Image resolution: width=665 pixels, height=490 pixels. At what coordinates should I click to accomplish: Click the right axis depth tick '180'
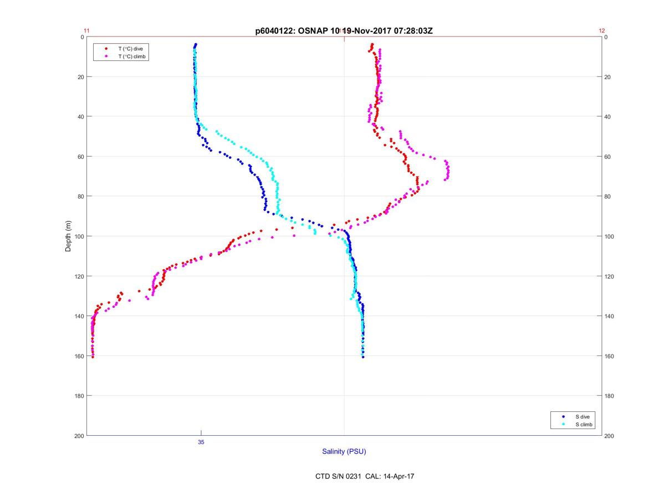(x=609, y=396)
